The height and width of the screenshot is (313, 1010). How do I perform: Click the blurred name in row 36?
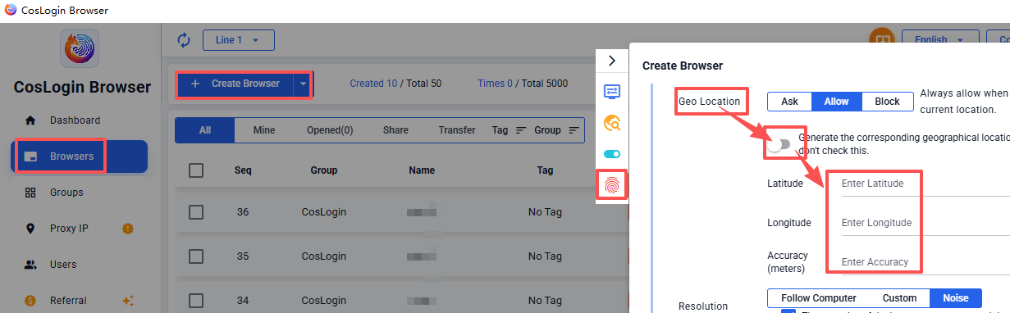click(x=422, y=212)
